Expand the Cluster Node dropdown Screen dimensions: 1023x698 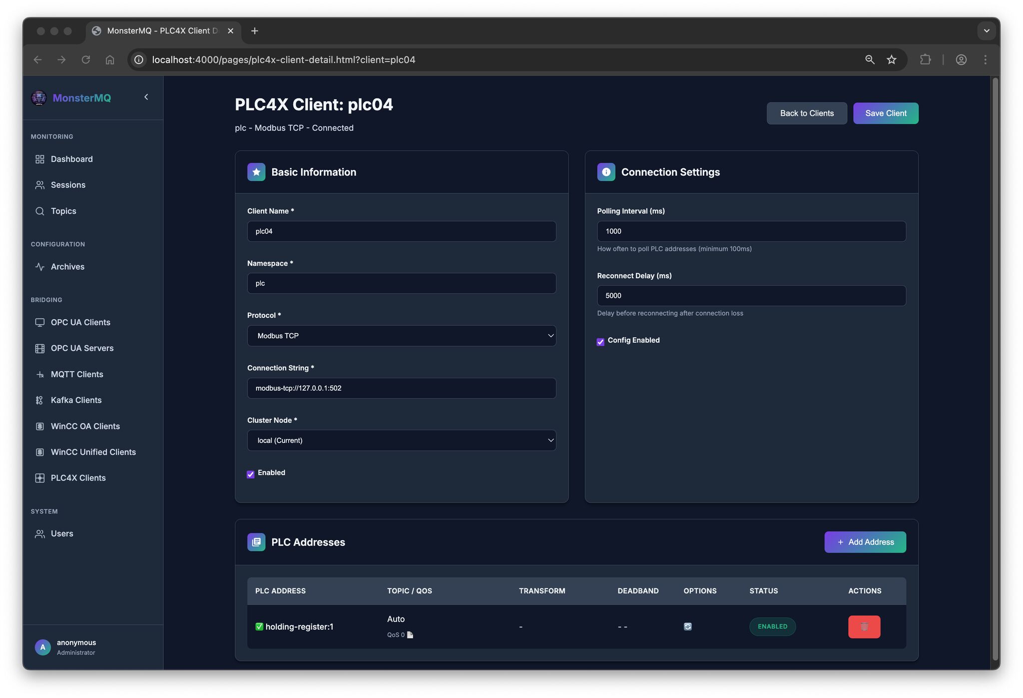pyautogui.click(x=401, y=440)
